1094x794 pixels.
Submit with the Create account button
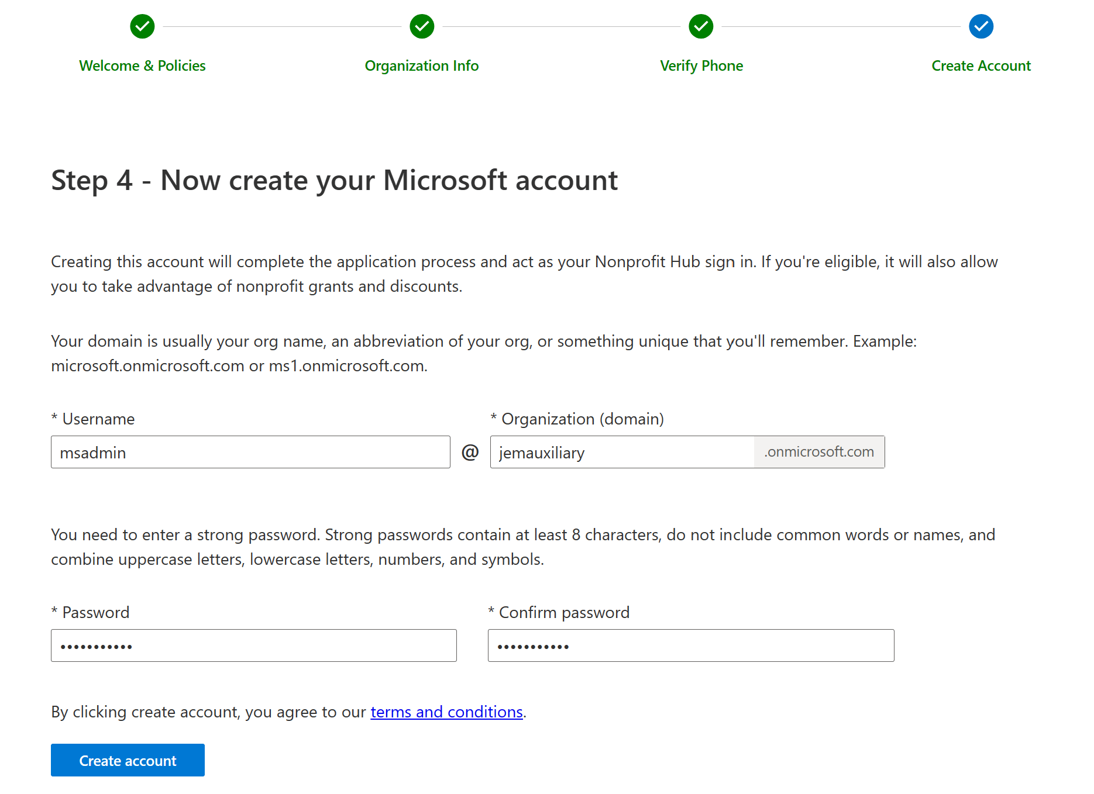coord(128,760)
